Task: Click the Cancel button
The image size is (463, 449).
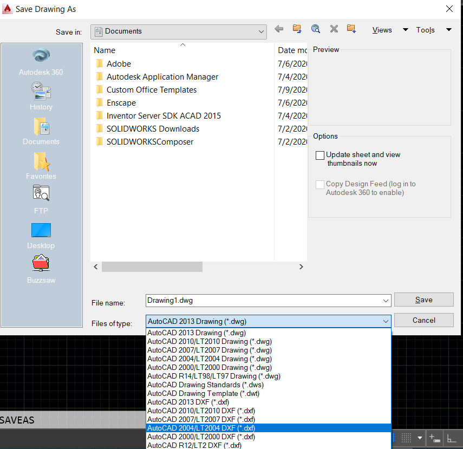Action: (423, 320)
